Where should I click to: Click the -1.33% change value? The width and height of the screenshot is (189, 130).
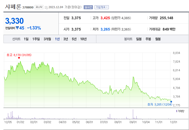pyautogui.click(x=34, y=28)
